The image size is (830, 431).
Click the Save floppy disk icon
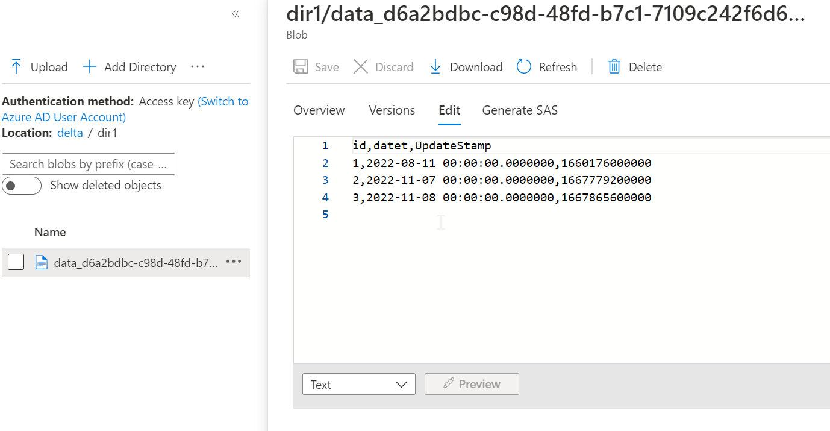coord(301,67)
